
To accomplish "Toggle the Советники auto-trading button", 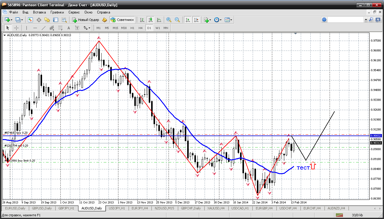I will (x=122, y=20).
